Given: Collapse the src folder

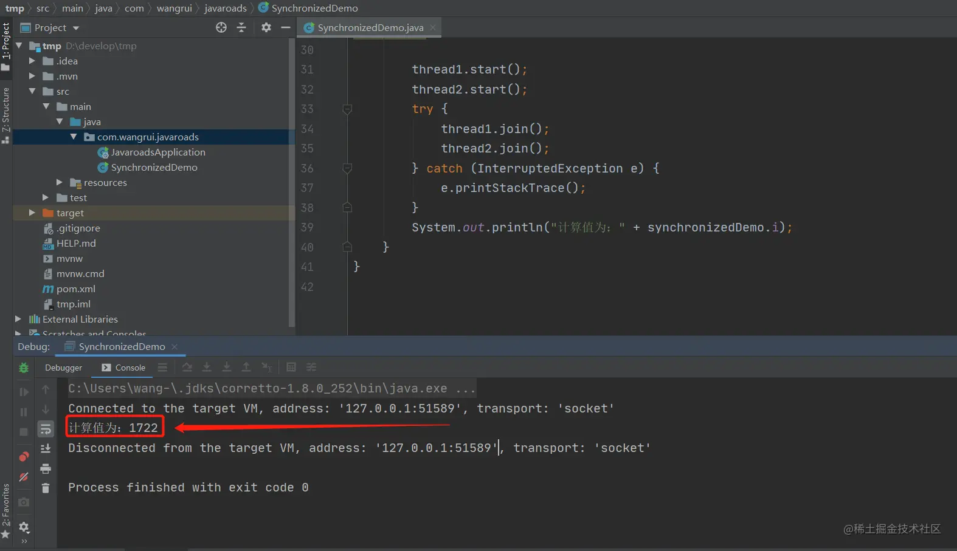Looking at the screenshot, I should click(x=32, y=91).
